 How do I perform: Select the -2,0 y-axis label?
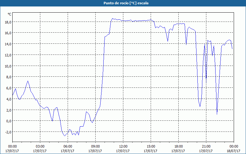(8, 132)
